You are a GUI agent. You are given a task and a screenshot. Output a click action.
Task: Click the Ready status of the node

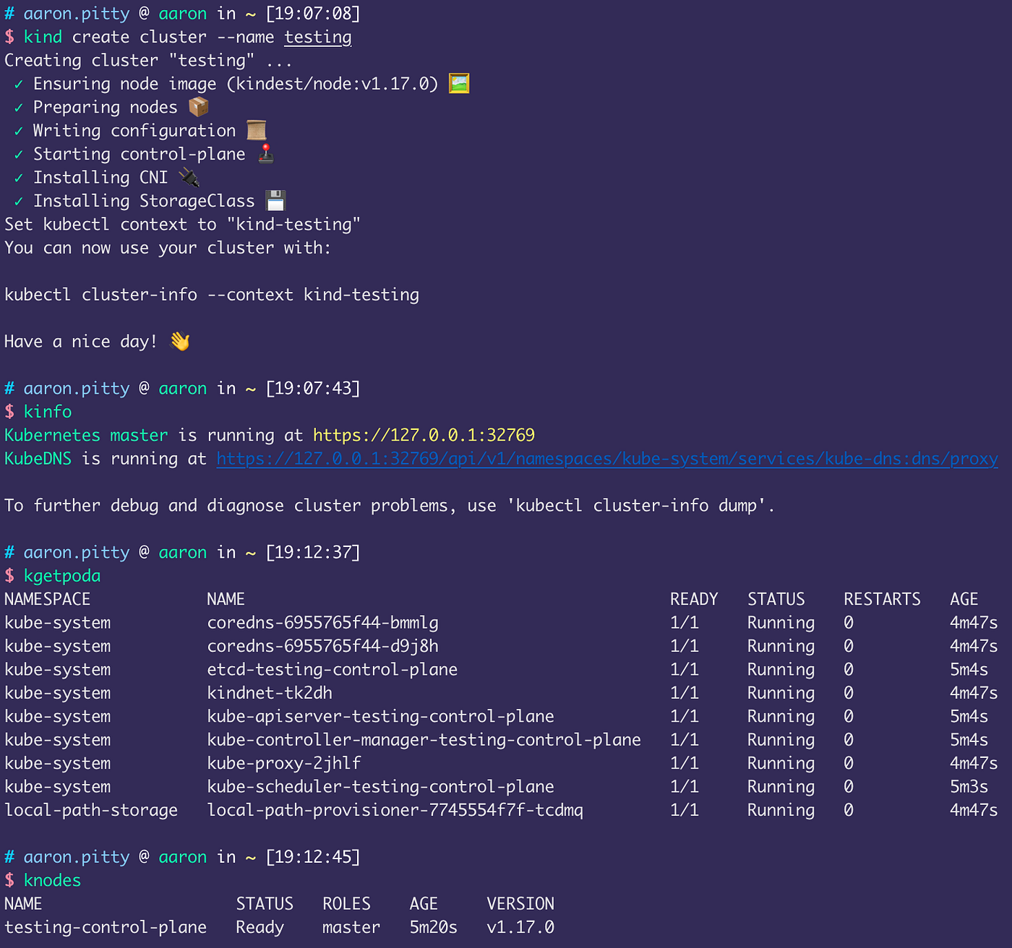[x=260, y=927]
